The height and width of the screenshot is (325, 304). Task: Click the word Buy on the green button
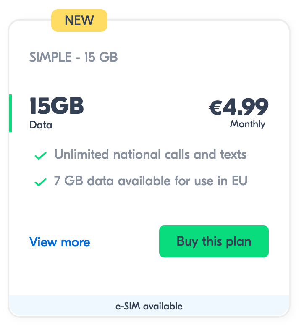click(x=188, y=241)
